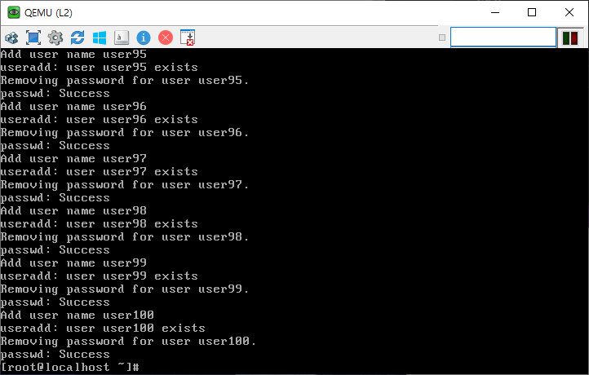Click 'Removing password for user user99.'
Viewport: 589px width, 375px height.
tap(124, 289)
